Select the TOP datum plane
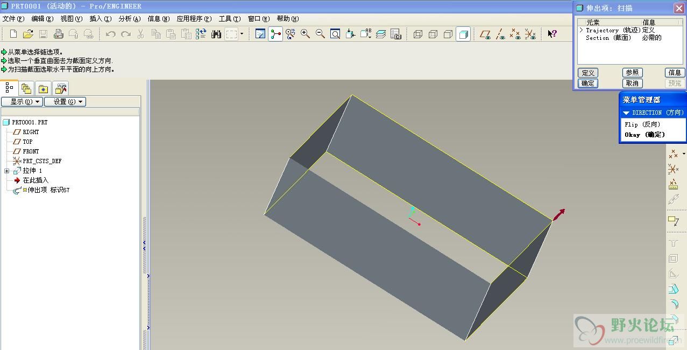This screenshot has height=350, width=687. (27, 142)
